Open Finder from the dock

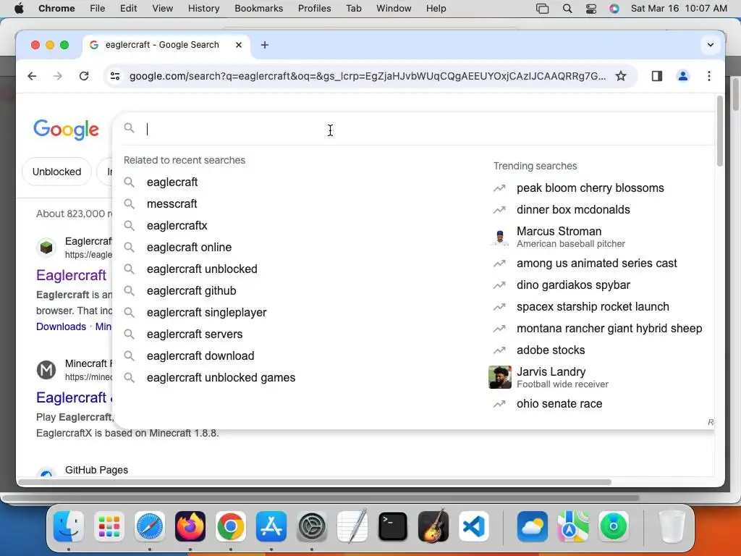69,526
